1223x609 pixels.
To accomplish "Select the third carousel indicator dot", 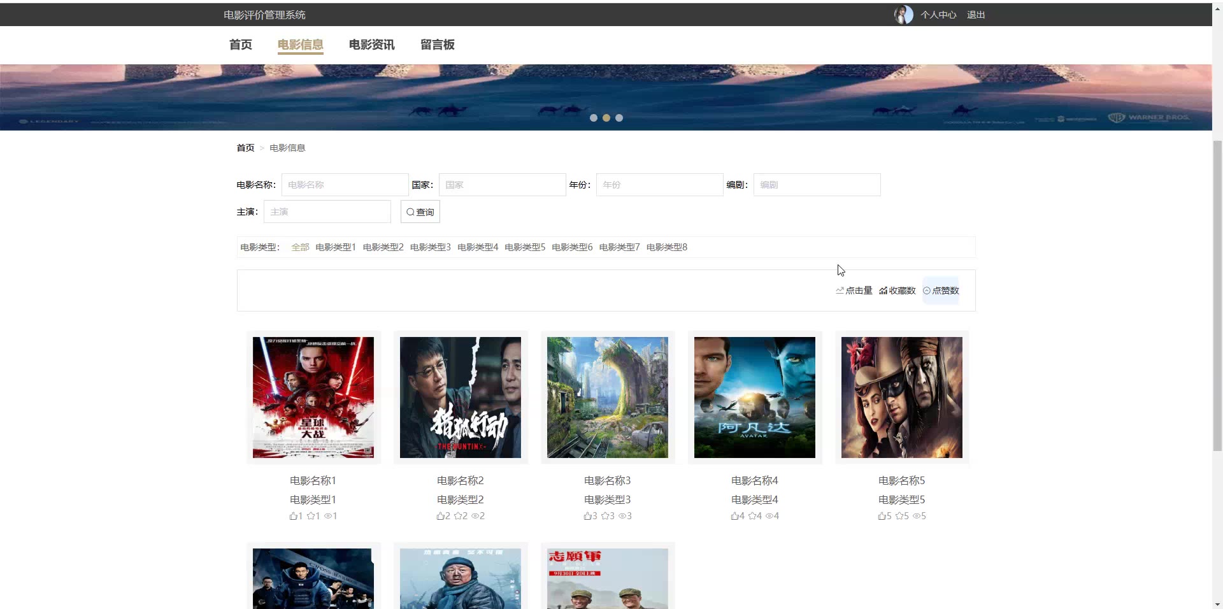I will (x=619, y=118).
